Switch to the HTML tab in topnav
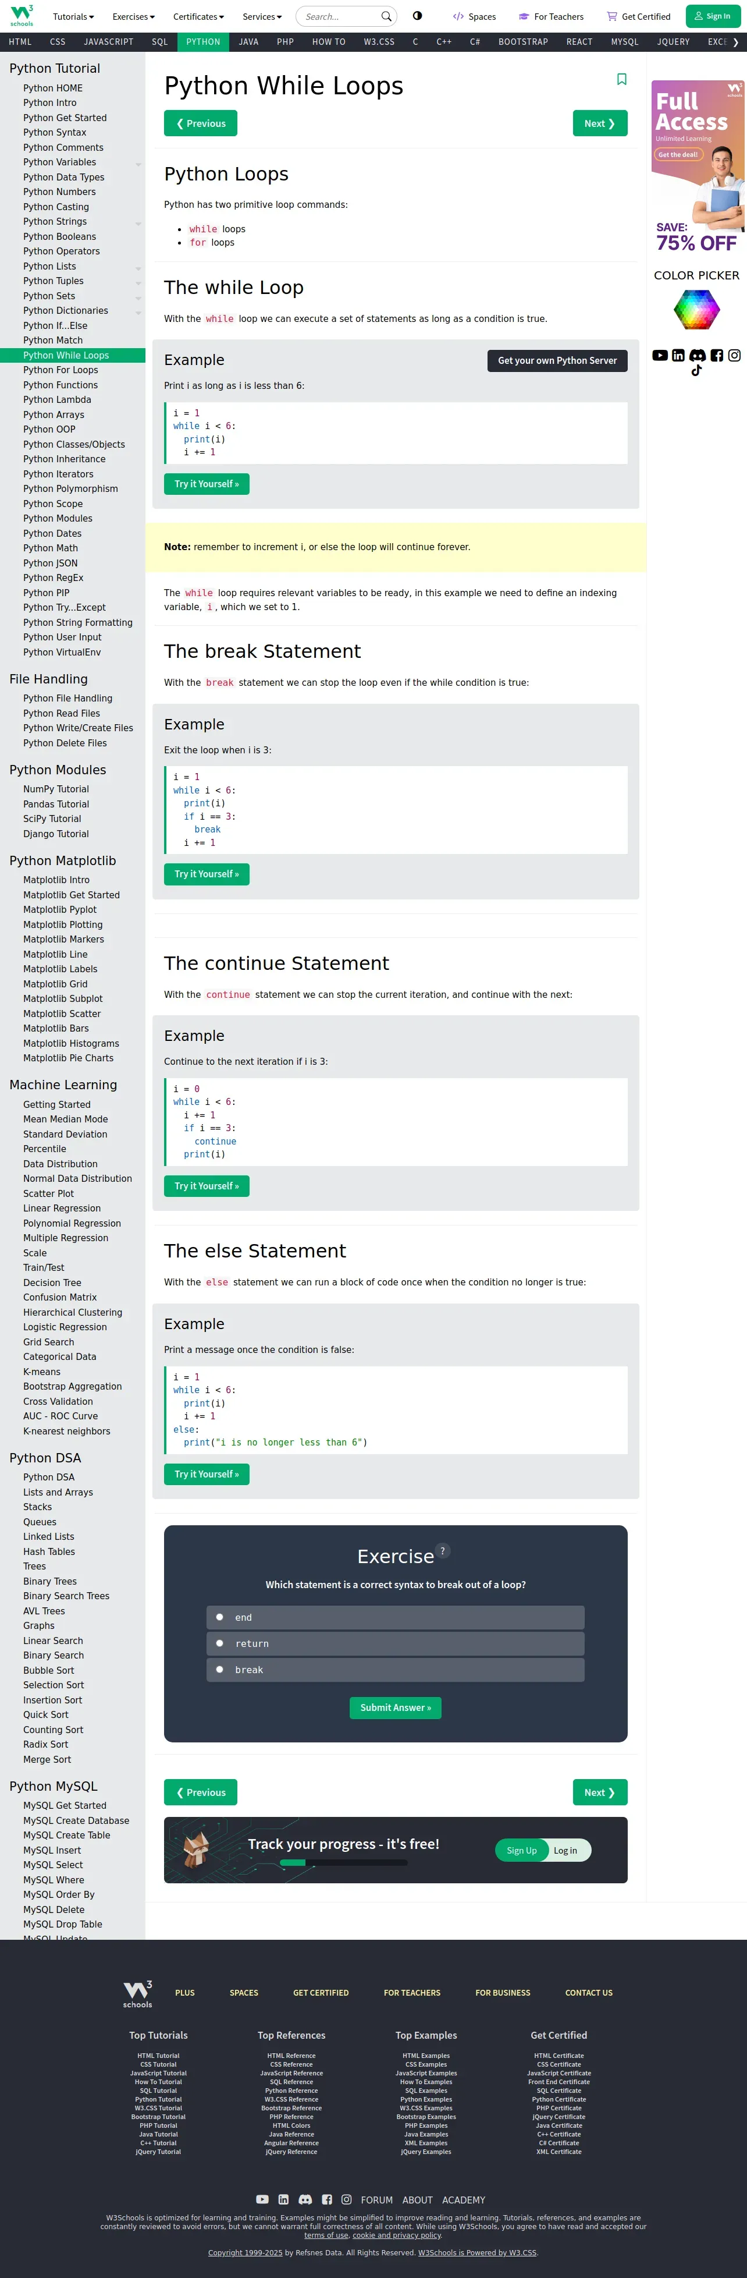The image size is (747, 2278). (x=20, y=41)
